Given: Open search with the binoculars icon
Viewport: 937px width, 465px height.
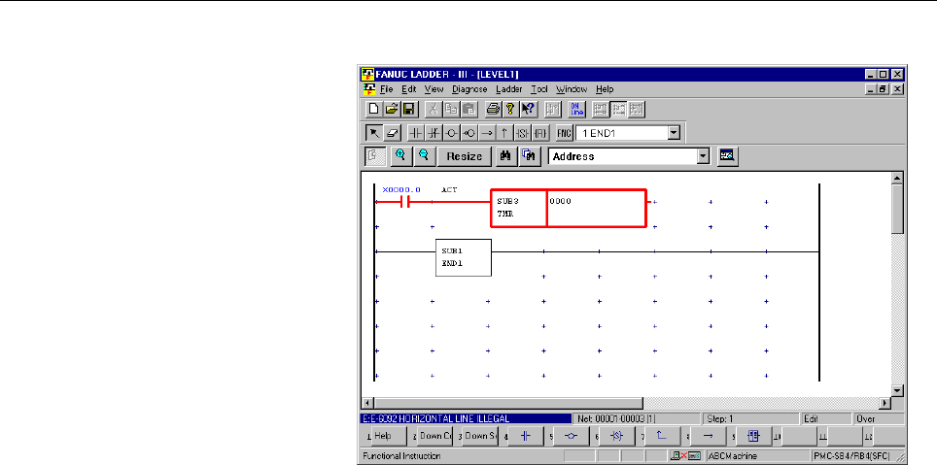Looking at the screenshot, I should pyautogui.click(x=505, y=155).
